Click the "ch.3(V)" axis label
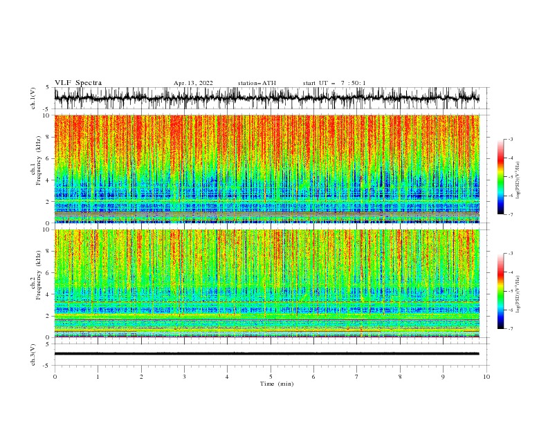This screenshot has width=548, height=423. point(33,355)
